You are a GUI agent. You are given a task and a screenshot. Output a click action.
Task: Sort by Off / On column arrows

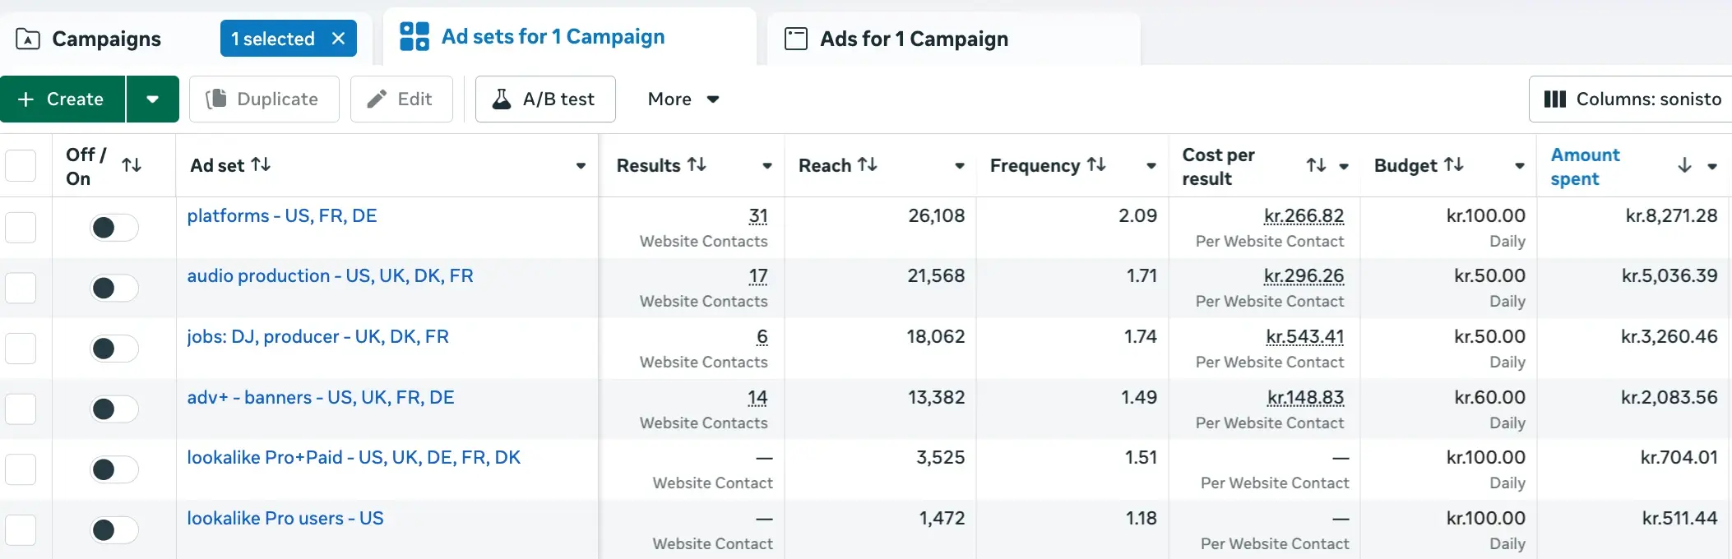click(x=132, y=165)
